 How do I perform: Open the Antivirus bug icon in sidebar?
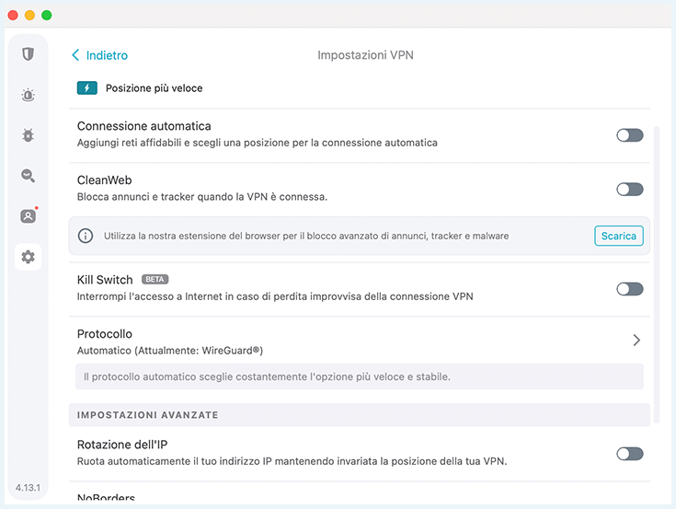click(28, 135)
